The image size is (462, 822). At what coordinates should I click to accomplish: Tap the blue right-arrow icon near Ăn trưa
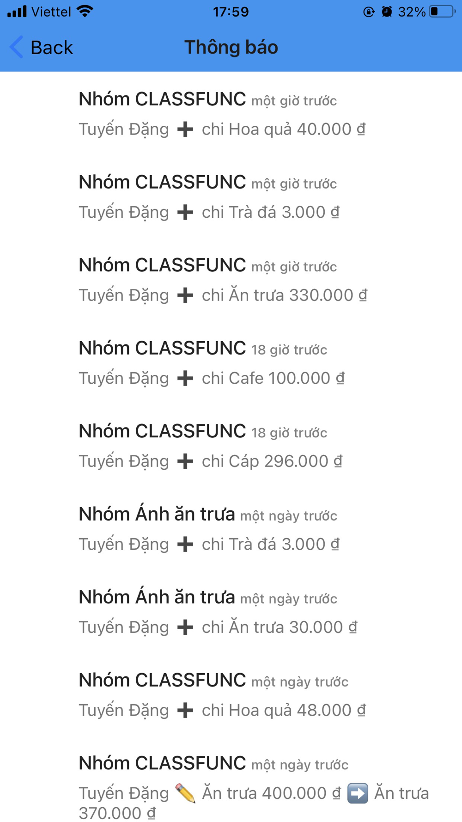click(x=358, y=793)
